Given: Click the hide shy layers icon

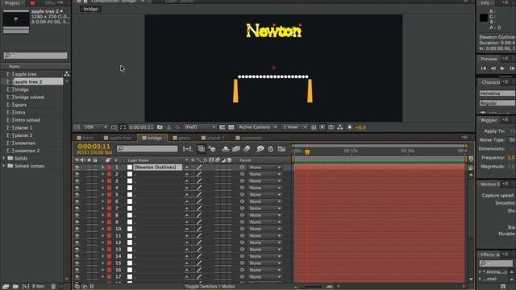Looking at the screenshot, I should click(x=226, y=149).
